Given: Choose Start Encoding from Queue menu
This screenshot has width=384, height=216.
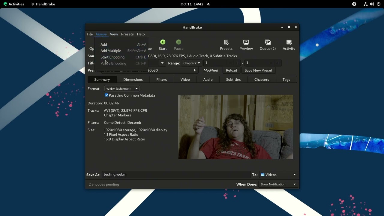Looking at the screenshot, I should pyautogui.click(x=123, y=57).
